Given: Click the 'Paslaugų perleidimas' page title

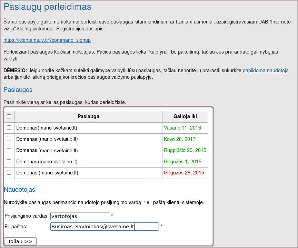Looking at the screenshot, I should [x=48, y=7].
